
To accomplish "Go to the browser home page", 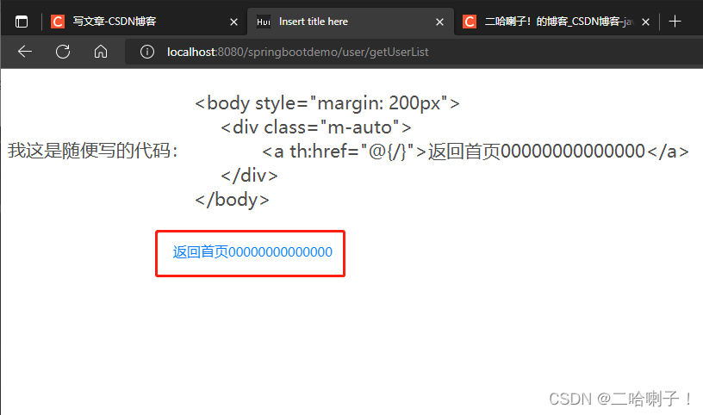I will pos(101,52).
